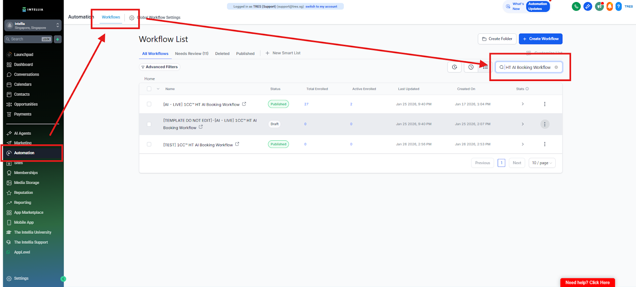Open Advanced Filters
The image size is (636, 287).
click(x=159, y=67)
